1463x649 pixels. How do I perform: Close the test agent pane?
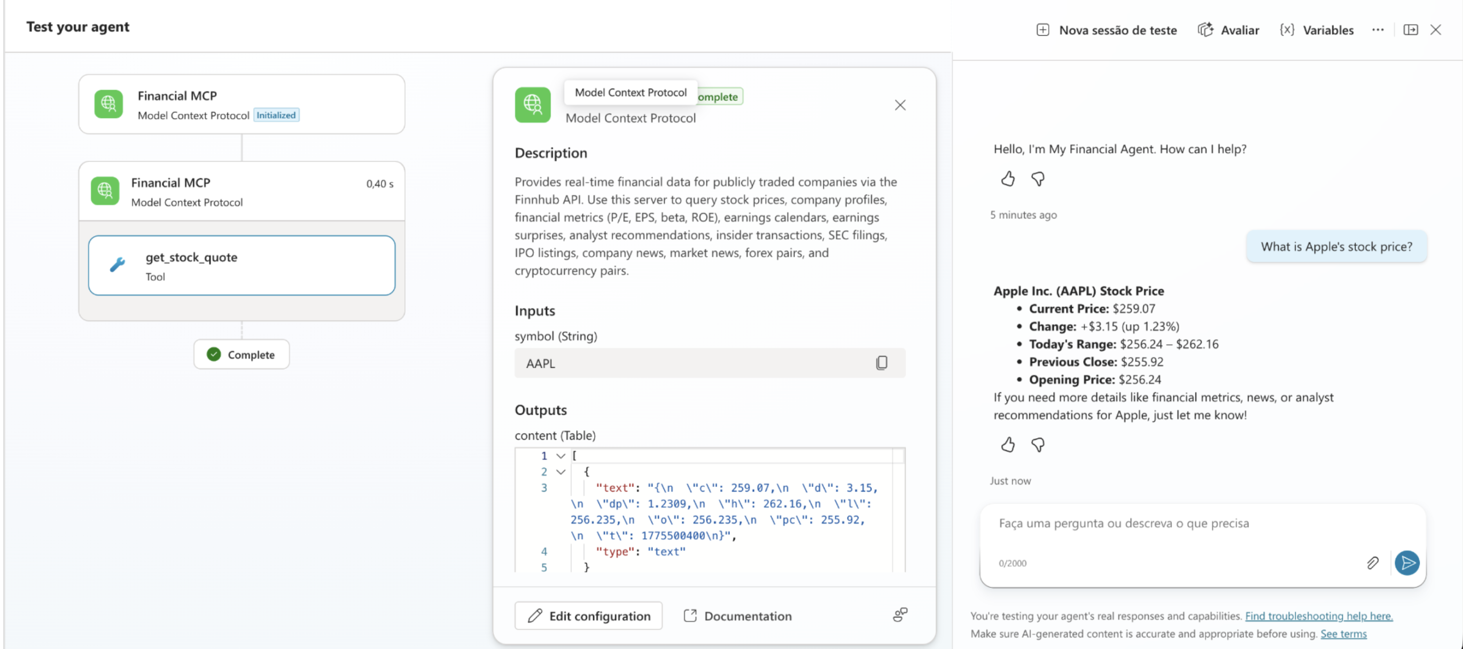(x=1435, y=30)
